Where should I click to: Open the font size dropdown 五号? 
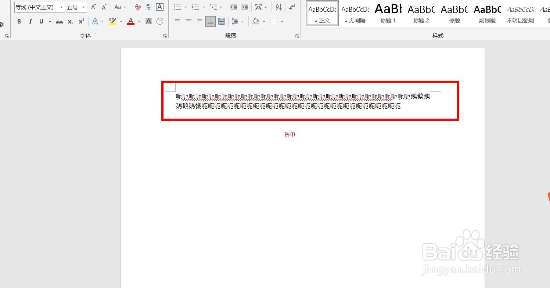pos(84,7)
